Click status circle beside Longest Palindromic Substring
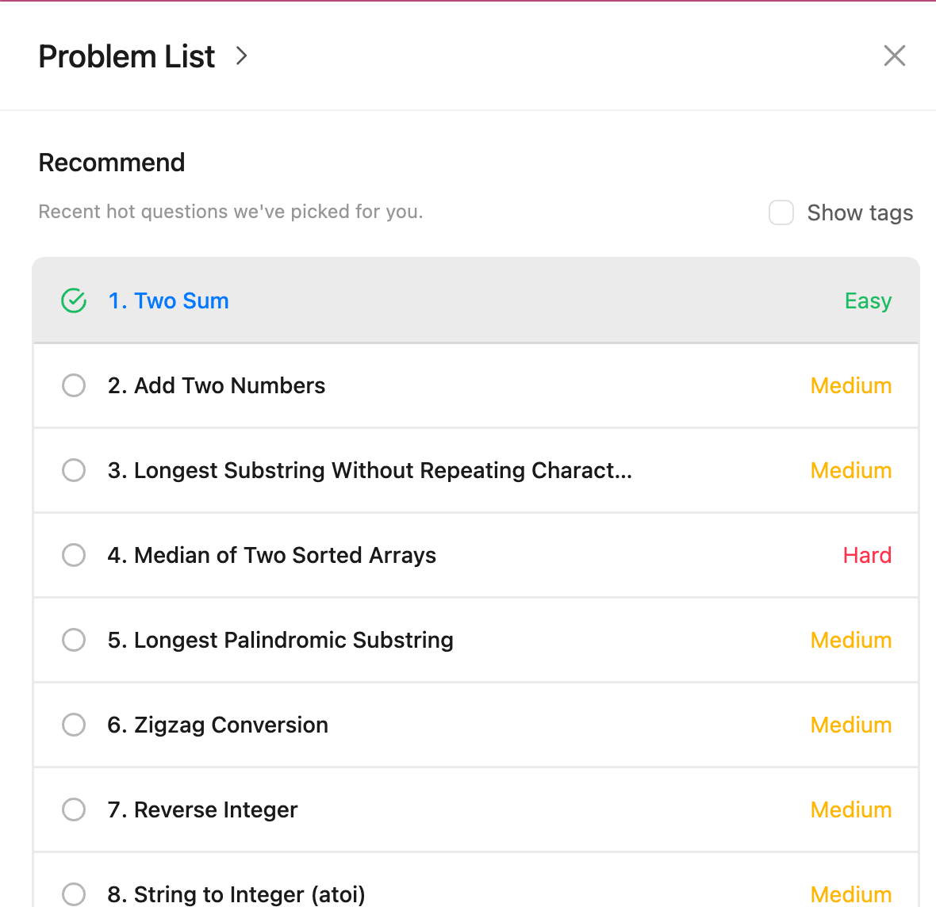 (74, 641)
